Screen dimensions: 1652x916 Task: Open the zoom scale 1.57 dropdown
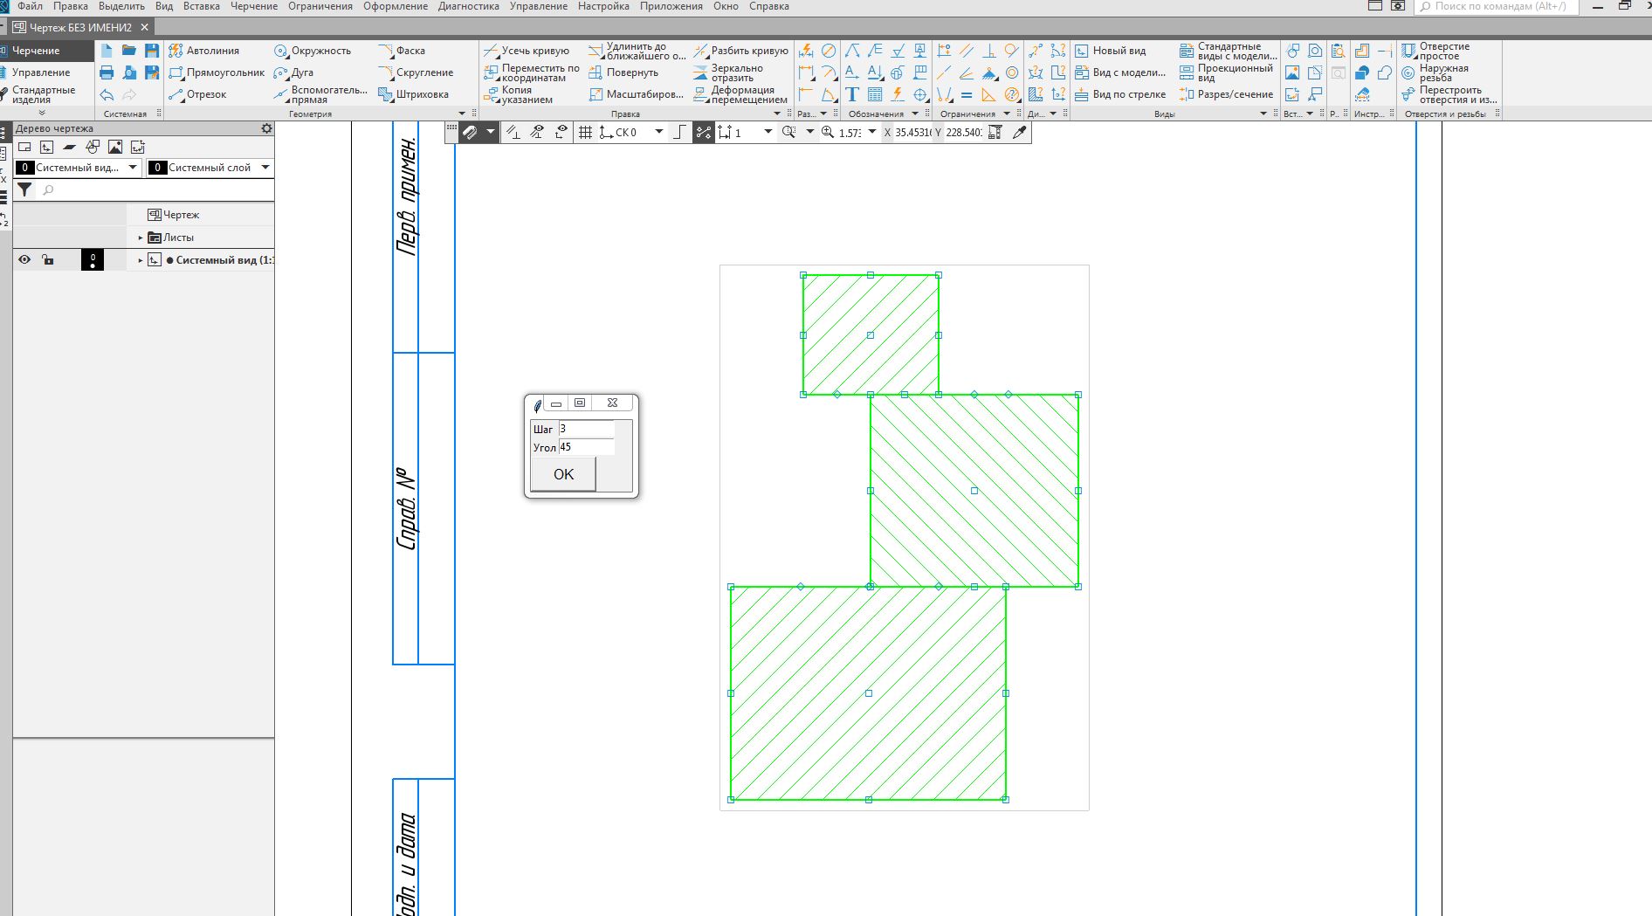tap(872, 133)
